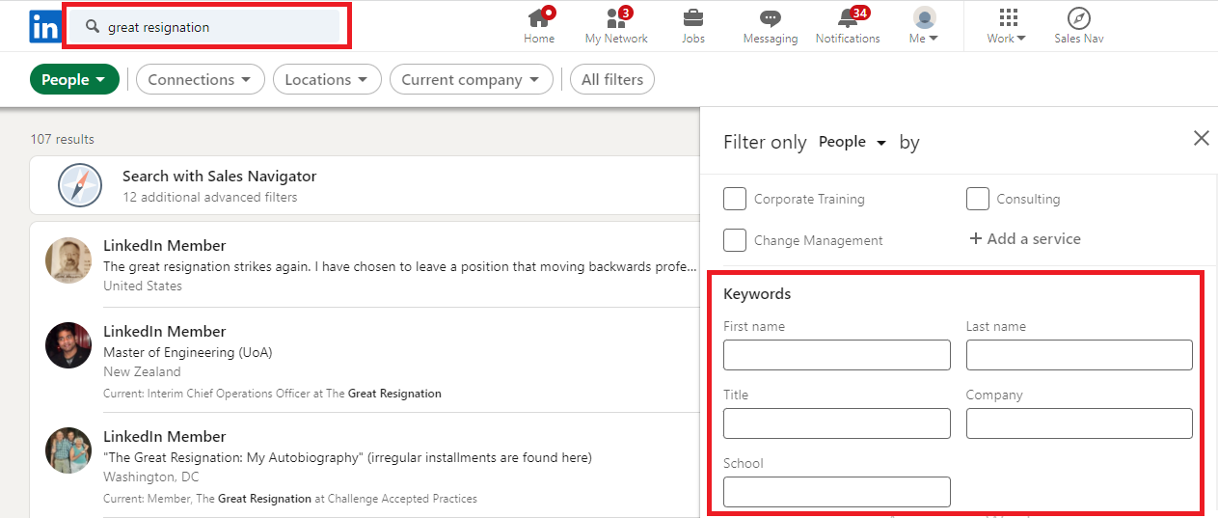Screen dimensions: 1218x518
Task: Check the Consulting checkbox
Action: pos(978,199)
